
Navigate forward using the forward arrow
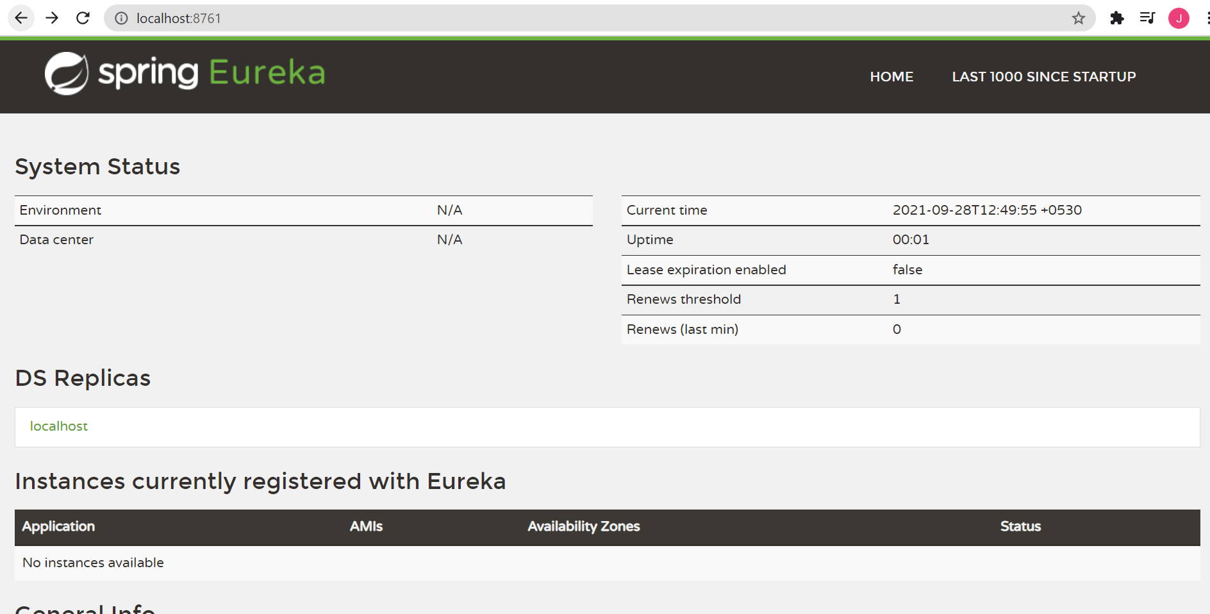52,18
